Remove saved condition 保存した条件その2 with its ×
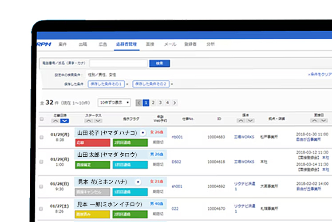This screenshot has width=332, height=222. coord(172,84)
